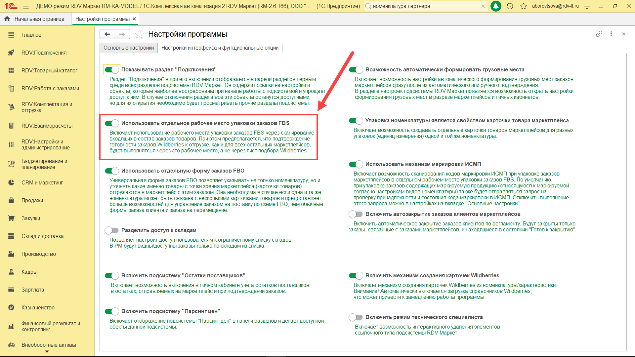Enable the автозакрытие заказов клиентов toggle
The width and height of the screenshot is (635, 357).
coord(356,214)
